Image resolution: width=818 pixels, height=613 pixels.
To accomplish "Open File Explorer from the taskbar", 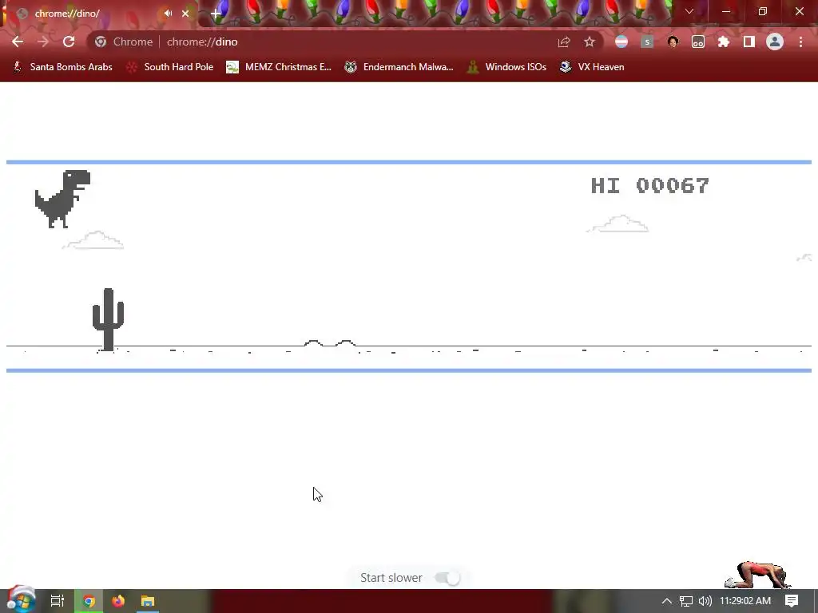I will click(148, 601).
